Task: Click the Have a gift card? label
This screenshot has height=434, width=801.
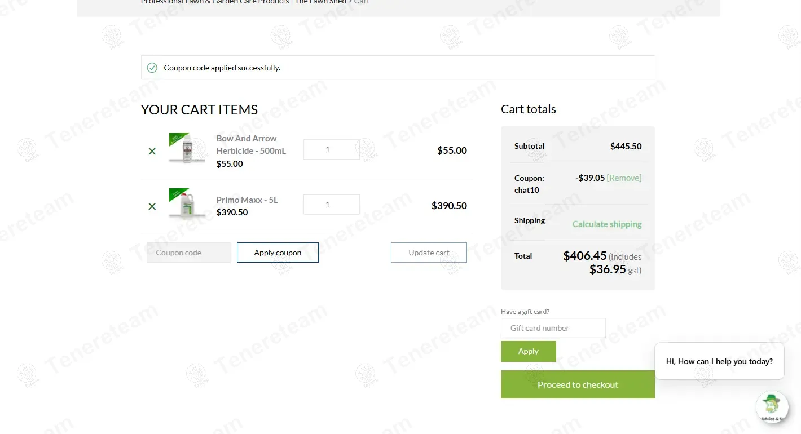Action: point(525,312)
